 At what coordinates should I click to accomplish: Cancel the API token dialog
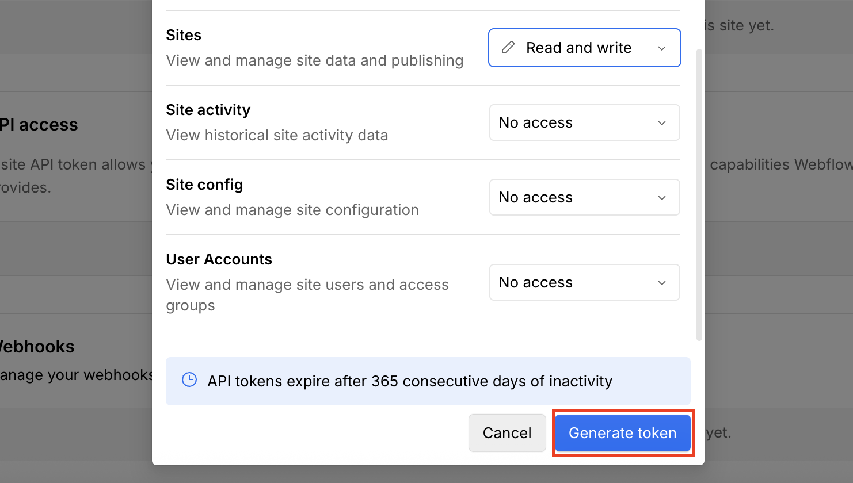click(507, 433)
